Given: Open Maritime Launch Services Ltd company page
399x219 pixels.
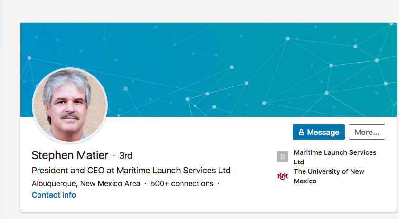Looking at the screenshot, I should 335,157.
